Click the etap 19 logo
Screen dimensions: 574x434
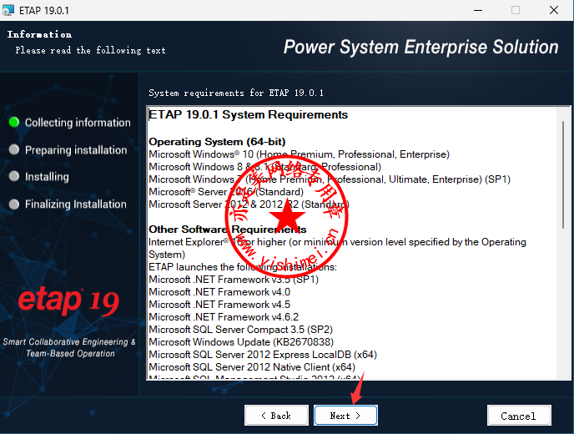tap(69, 301)
